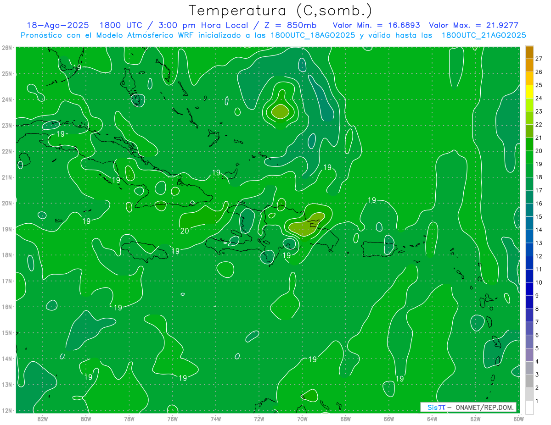Image resolution: width=551 pixels, height=425 pixels.
Task: Click the "20" contour label on the map
Action: tap(184, 231)
